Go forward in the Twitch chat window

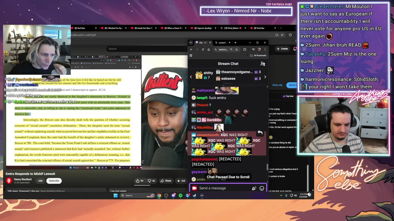197,49
